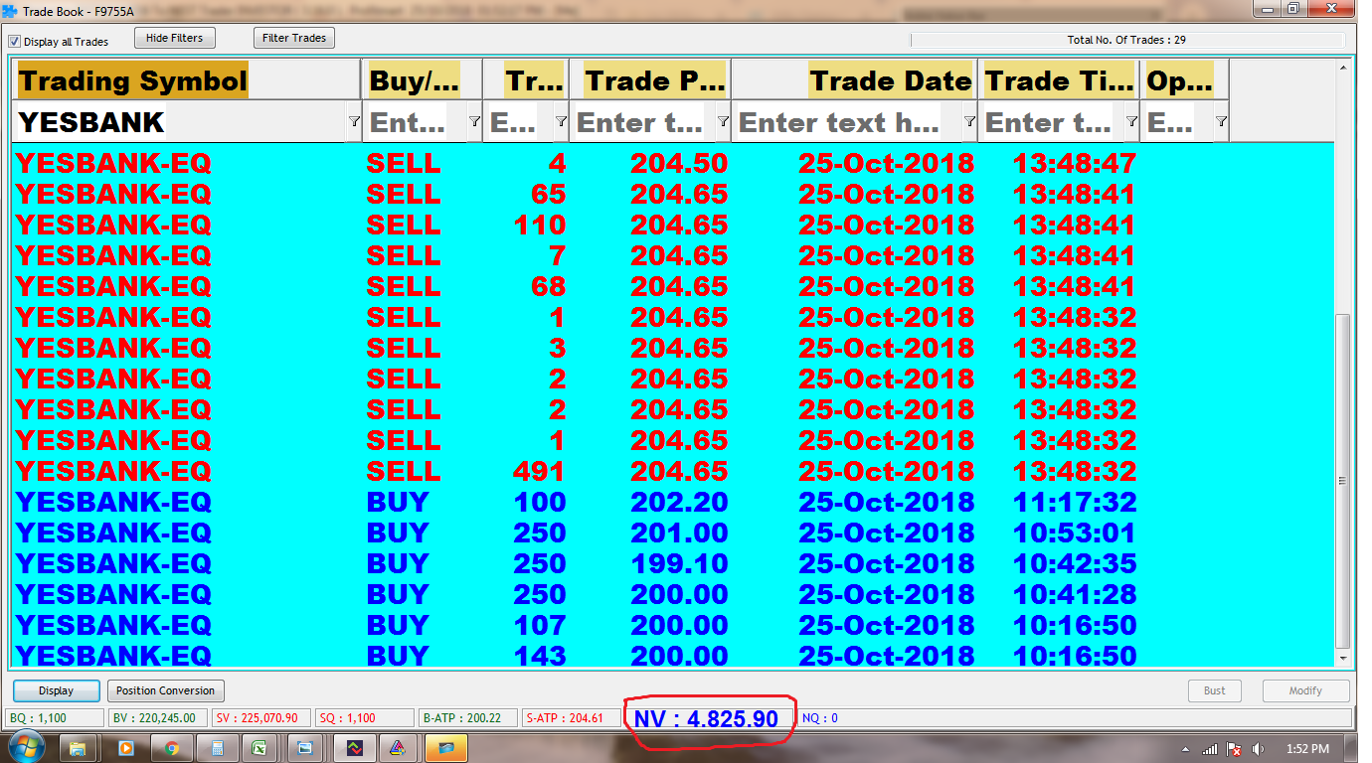Click the price cell showing 199.10
Viewport: 1372px width, 763px height.
(x=679, y=563)
